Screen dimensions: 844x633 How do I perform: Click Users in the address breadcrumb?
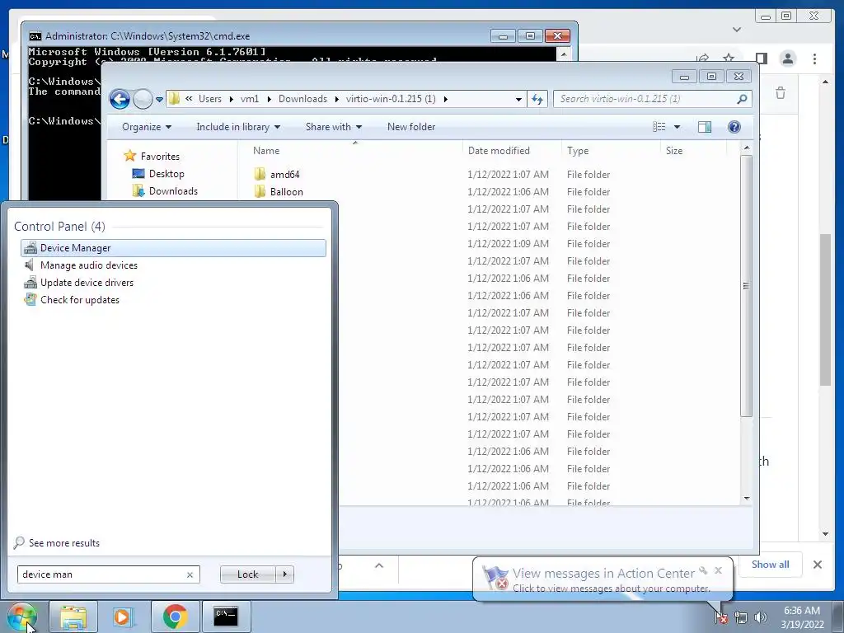pos(210,99)
